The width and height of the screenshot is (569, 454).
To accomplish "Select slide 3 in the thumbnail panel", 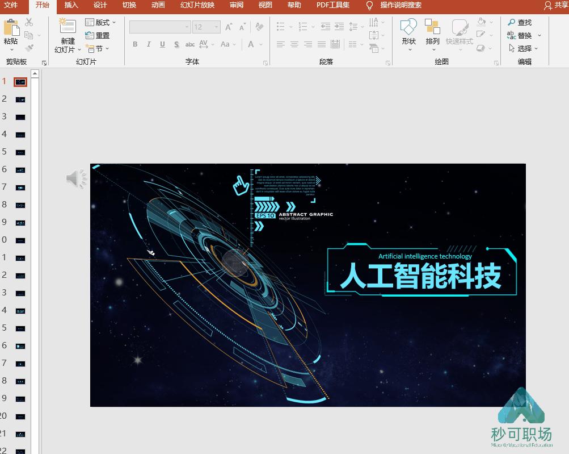I will 20,117.
